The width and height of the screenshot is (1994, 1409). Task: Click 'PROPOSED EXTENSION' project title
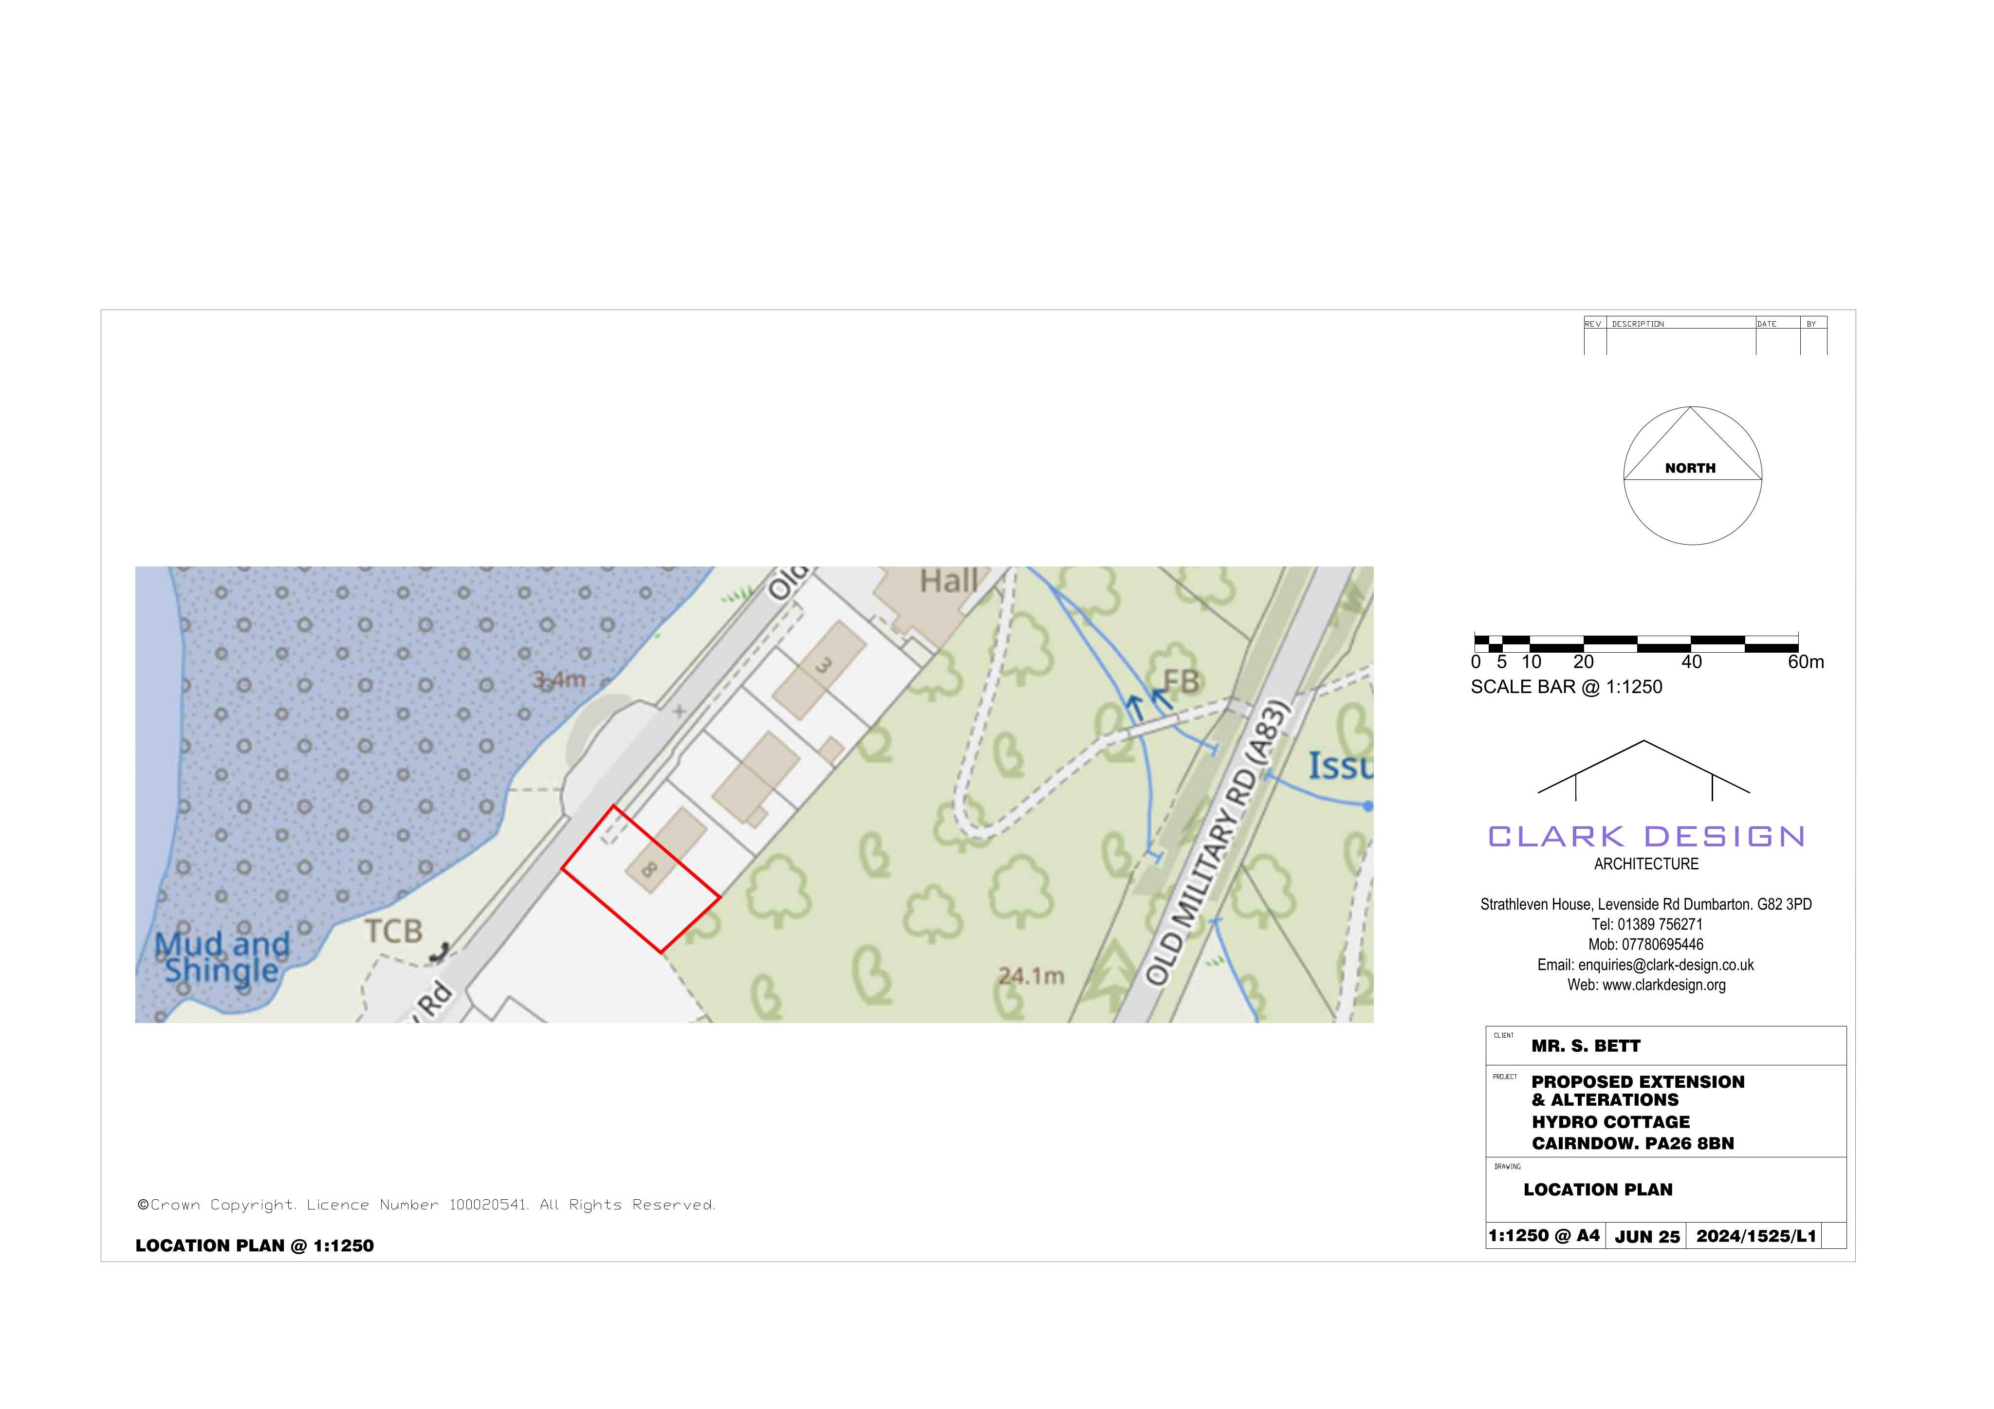(x=1638, y=1082)
